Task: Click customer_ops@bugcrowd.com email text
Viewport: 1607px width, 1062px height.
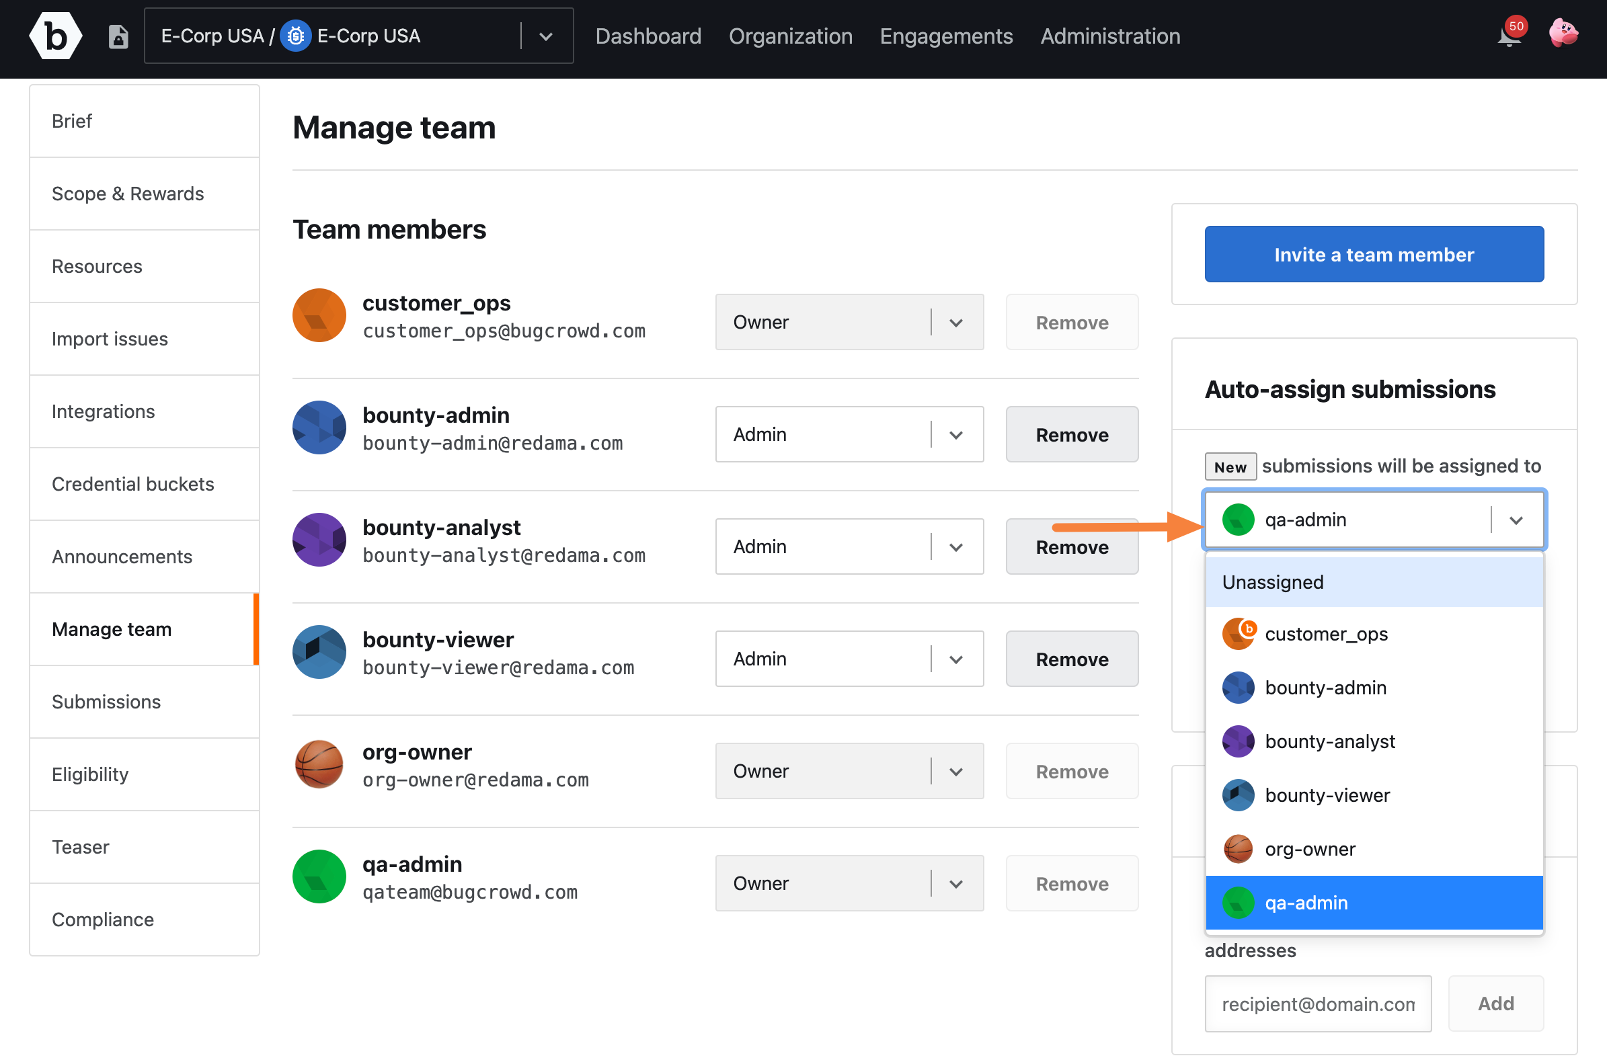Action: [x=504, y=331]
